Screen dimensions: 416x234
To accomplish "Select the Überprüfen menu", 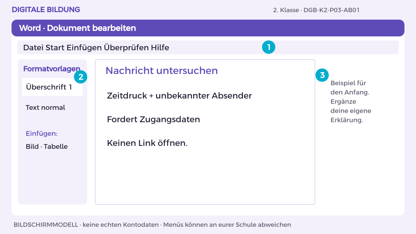I will point(126,48).
